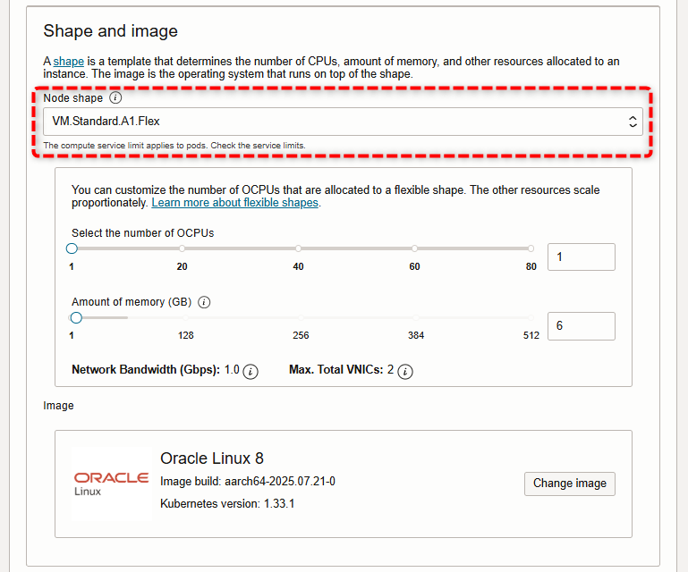The width and height of the screenshot is (688, 572).
Task: Open Learn more about flexible shapes link
Action: click(234, 203)
